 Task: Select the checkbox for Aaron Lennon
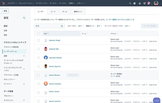click(x=38, y=101)
